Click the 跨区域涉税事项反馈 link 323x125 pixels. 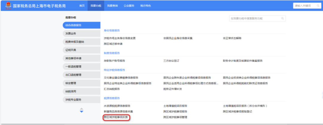[117, 117]
